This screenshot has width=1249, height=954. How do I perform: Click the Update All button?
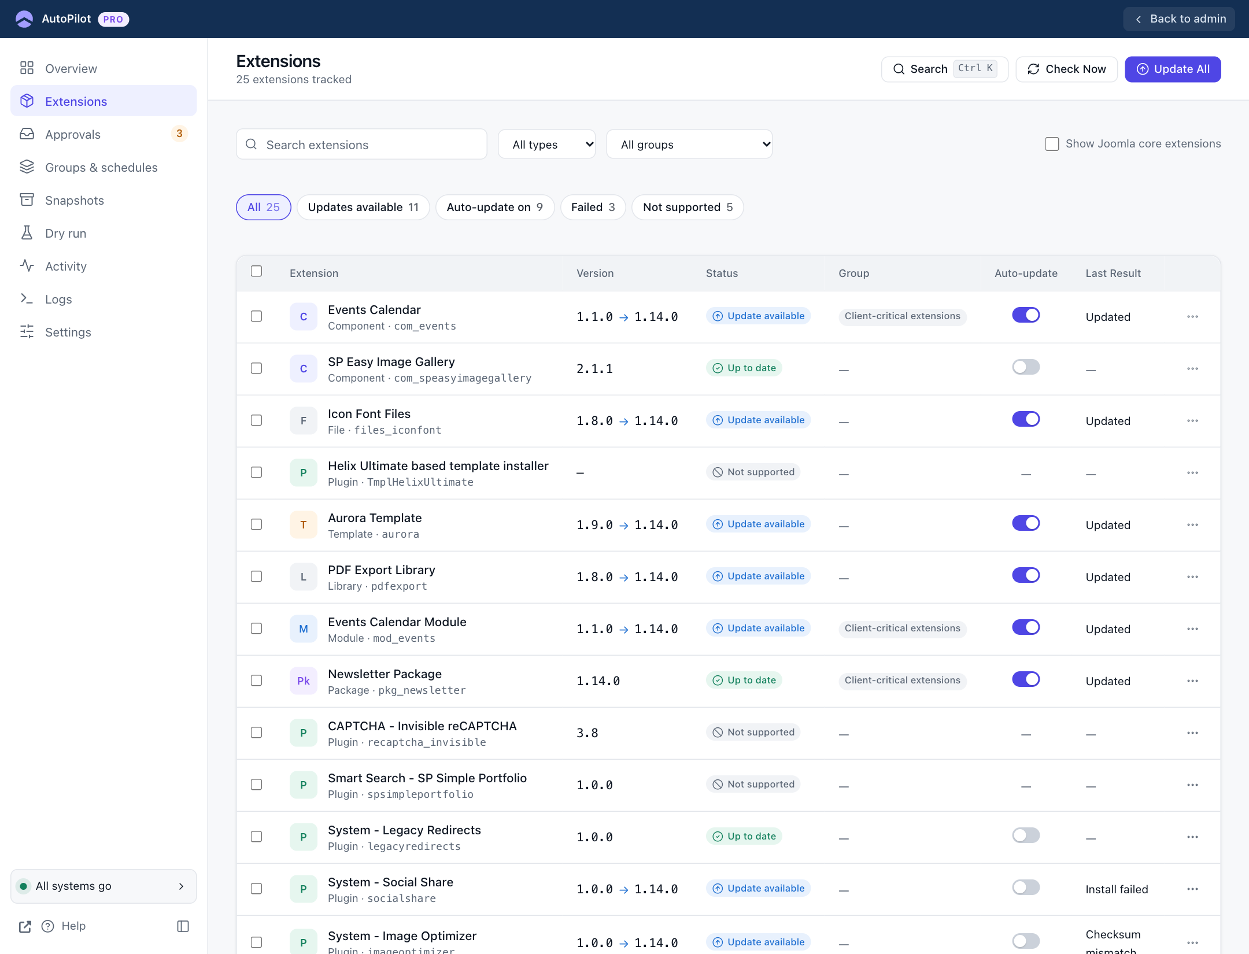pyautogui.click(x=1173, y=69)
